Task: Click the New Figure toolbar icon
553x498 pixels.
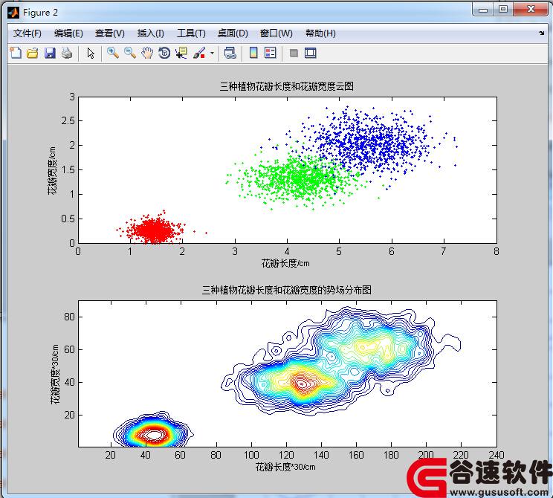Action: pyautogui.click(x=16, y=53)
